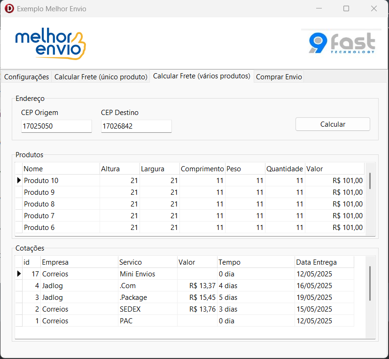
Task: Click the 19/05/2025 delivery date cell
Action: point(325,298)
